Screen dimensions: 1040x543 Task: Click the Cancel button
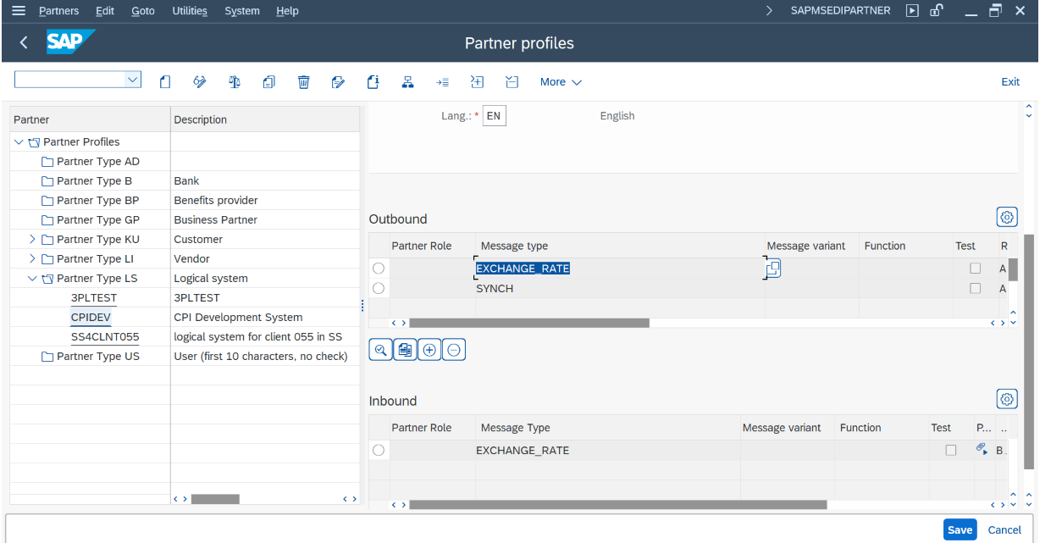[x=1004, y=529]
